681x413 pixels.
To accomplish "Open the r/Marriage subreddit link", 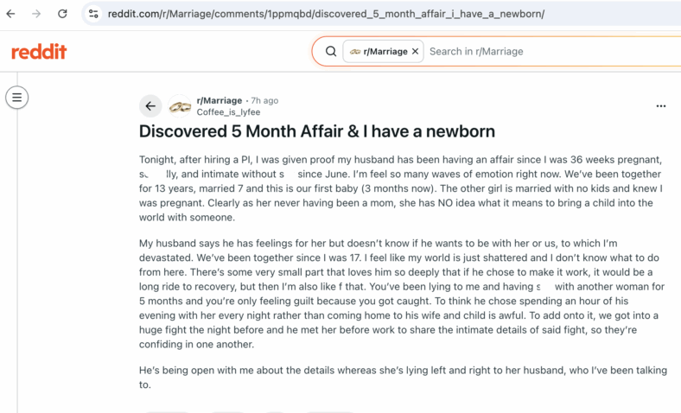I will click(220, 100).
